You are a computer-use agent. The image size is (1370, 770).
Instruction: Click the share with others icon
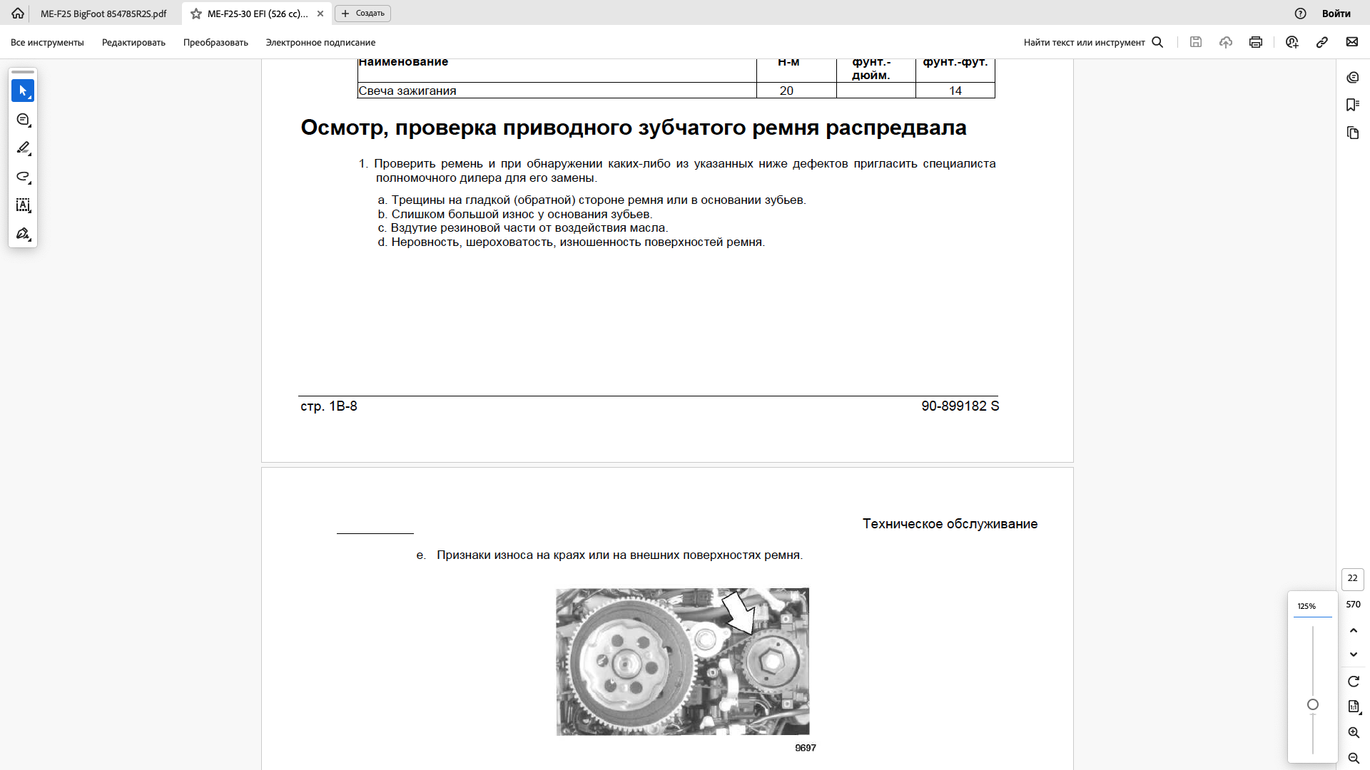pos(1292,42)
